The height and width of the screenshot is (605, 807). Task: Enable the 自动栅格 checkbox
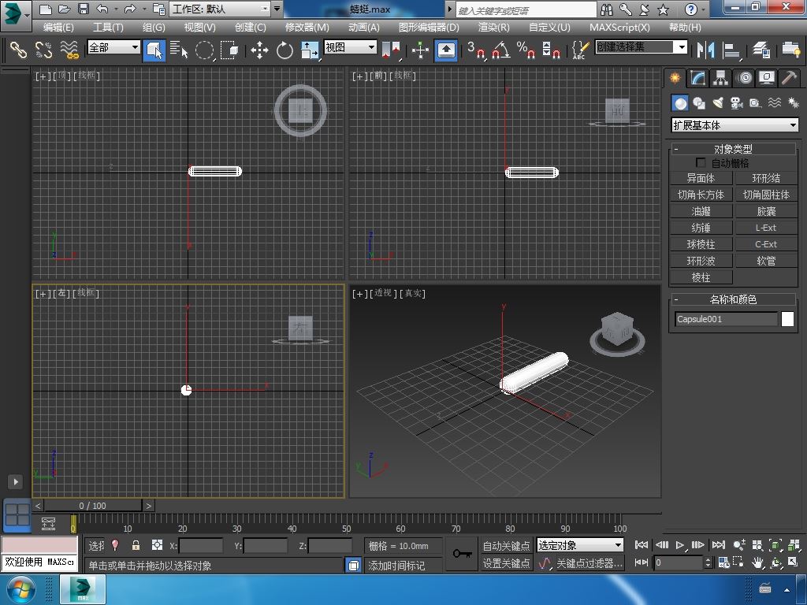701,163
